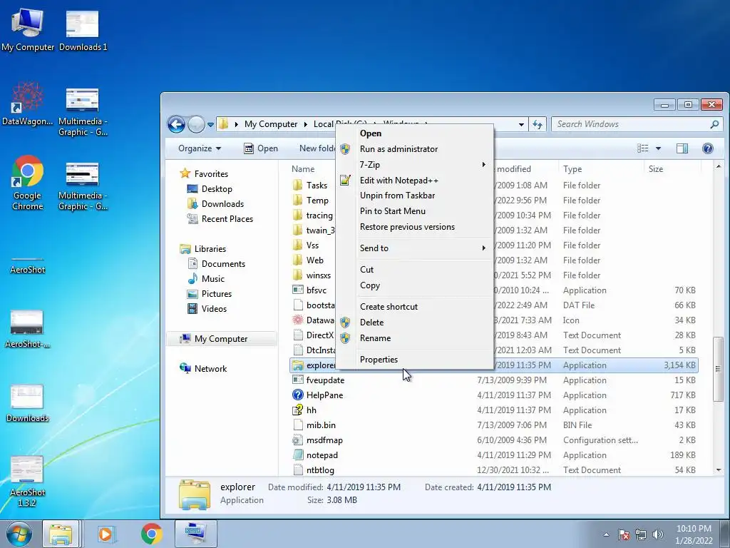The image size is (730, 548).
Task: Click My Computer in the address breadcrumb
Action: (x=270, y=124)
